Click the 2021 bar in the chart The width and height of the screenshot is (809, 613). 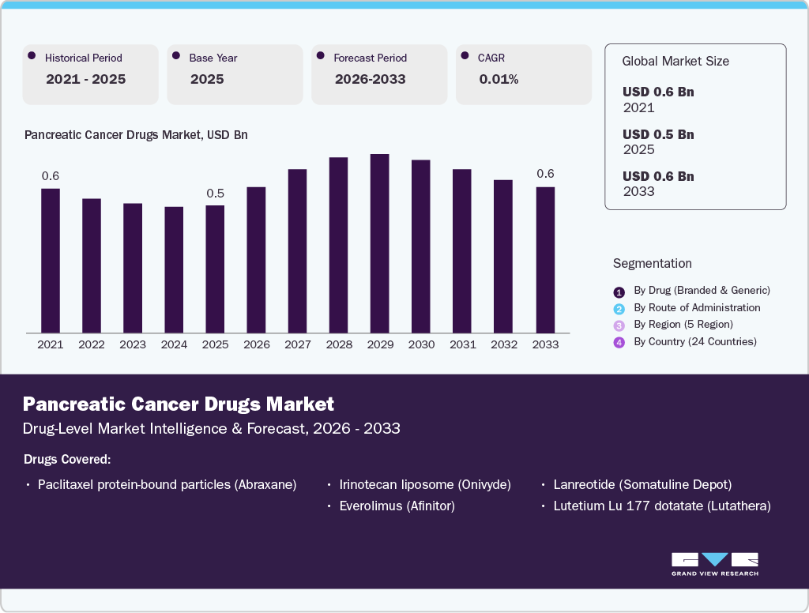51,261
